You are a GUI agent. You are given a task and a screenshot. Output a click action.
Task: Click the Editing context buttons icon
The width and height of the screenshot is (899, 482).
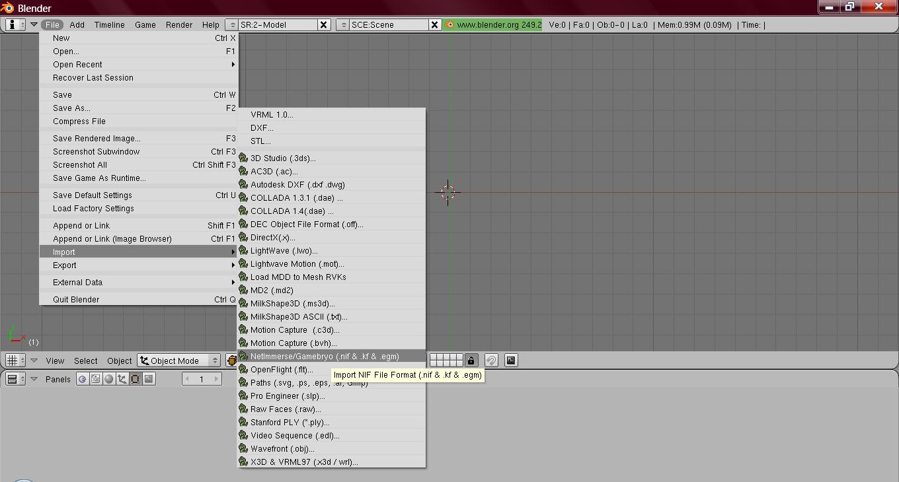[x=136, y=379]
